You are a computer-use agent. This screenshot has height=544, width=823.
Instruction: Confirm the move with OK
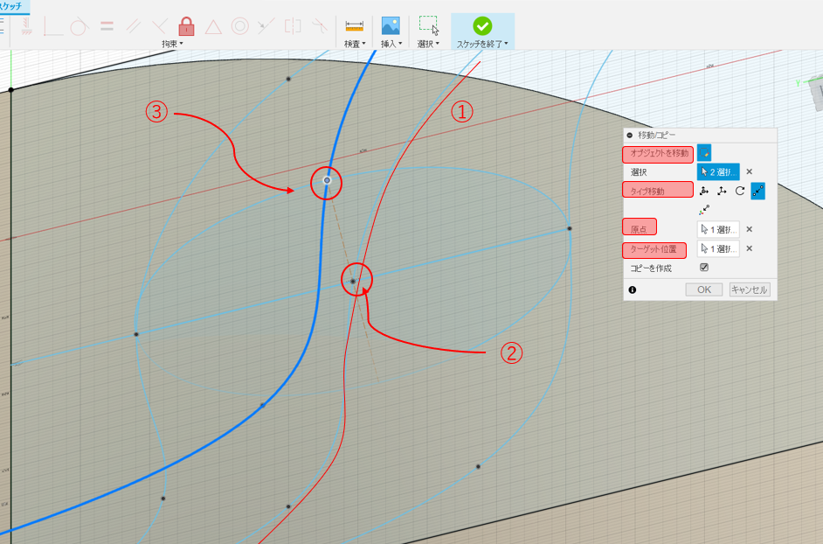704,289
